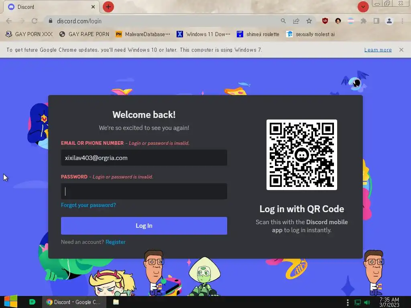This screenshot has width=411, height=308.
Task: Open File Explorer folder in taskbar
Action: (x=116, y=302)
